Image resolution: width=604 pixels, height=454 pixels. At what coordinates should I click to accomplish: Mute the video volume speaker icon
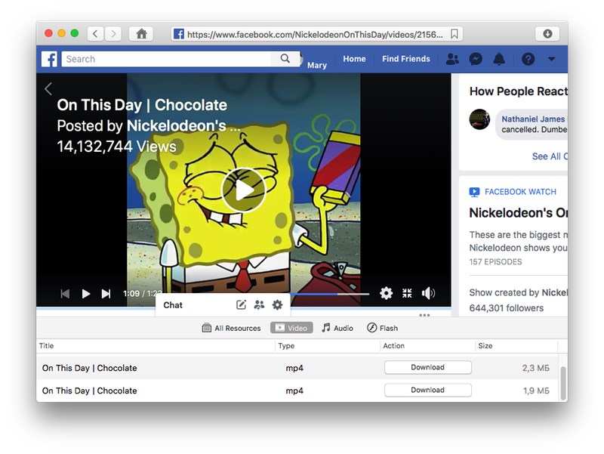pos(428,293)
